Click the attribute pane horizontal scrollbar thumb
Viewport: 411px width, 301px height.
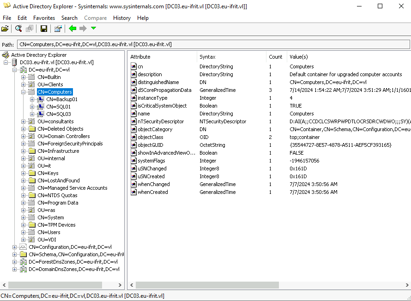pos(207,285)
